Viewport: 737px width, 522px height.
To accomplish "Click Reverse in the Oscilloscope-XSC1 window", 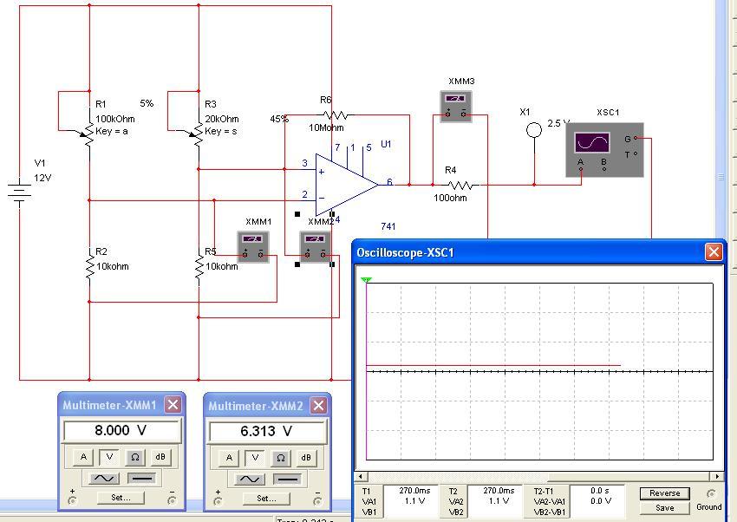I will coord(665,493).
